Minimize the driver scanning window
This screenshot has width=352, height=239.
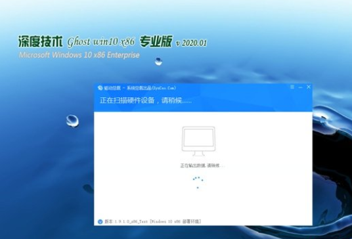300,87
